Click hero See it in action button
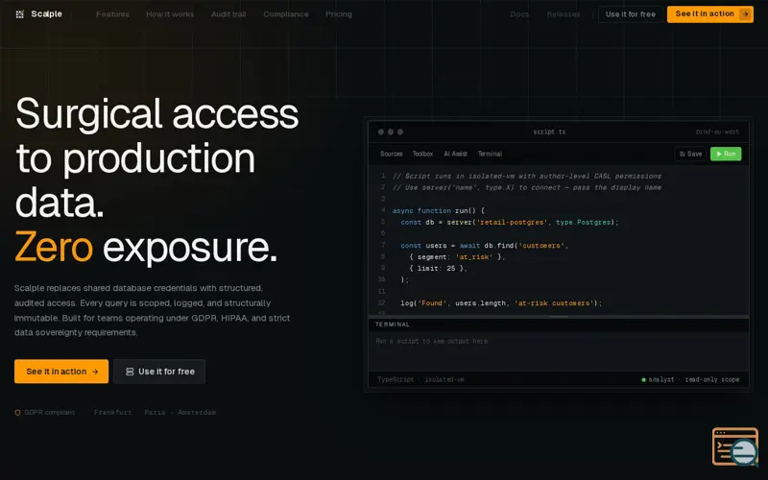 pos(61,372)
